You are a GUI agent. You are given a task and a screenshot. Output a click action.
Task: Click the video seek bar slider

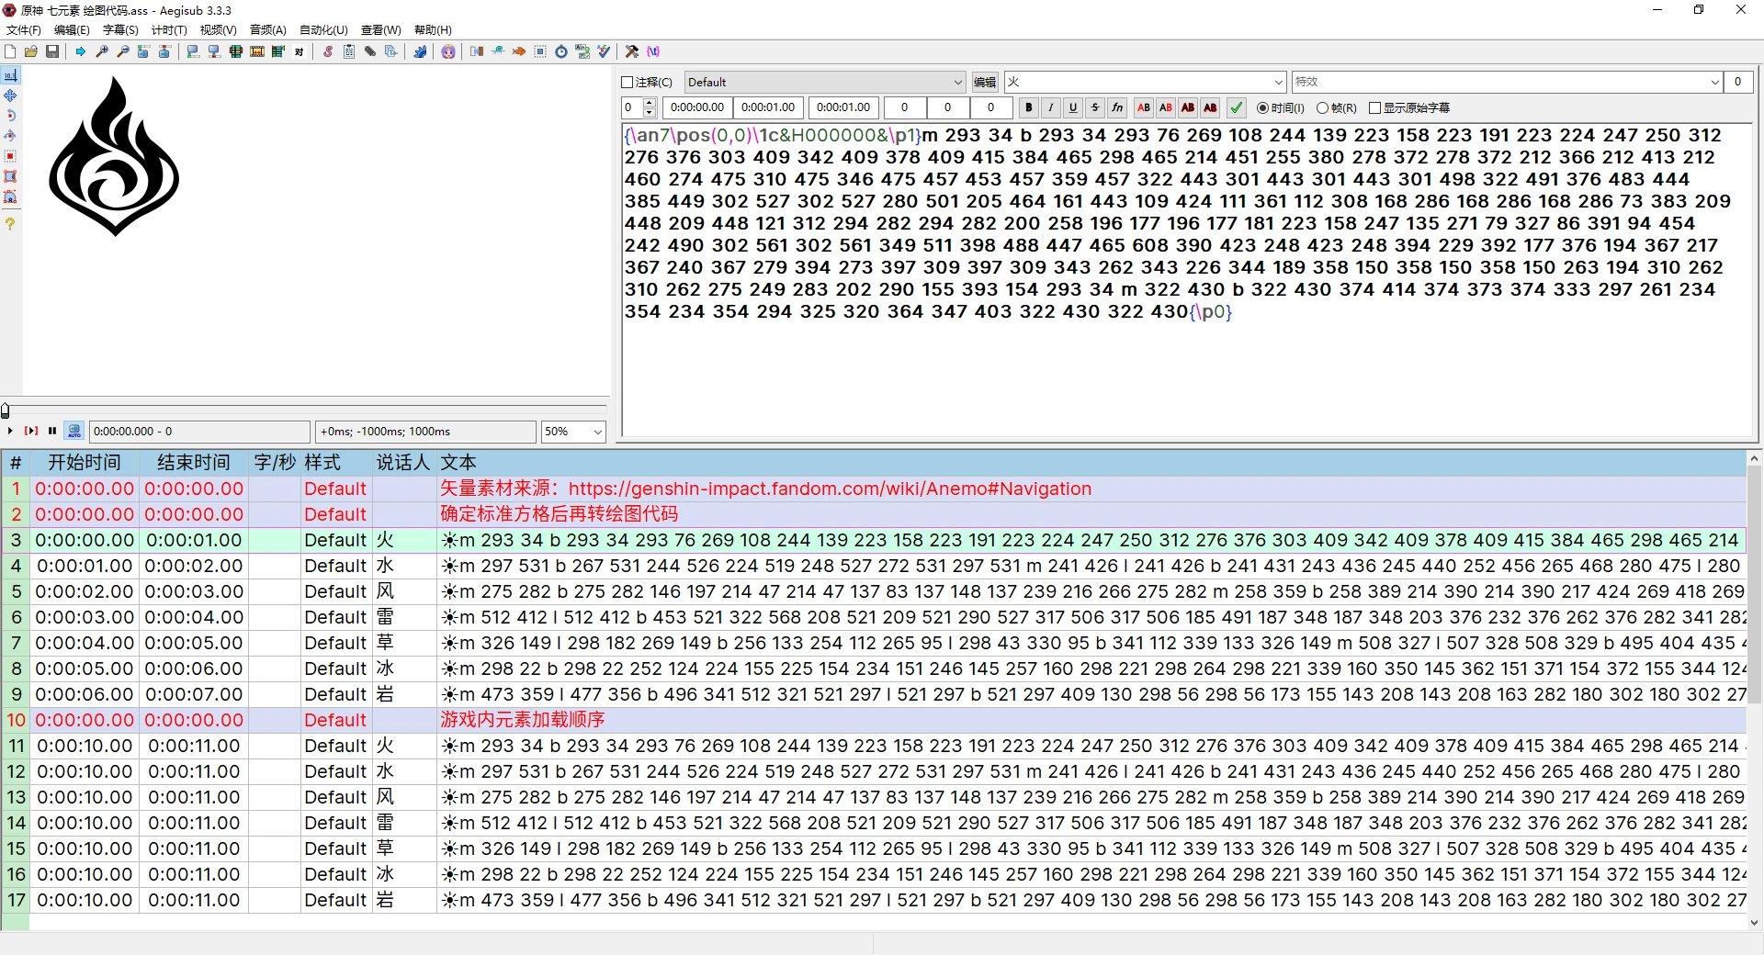[x=304, y=410]
